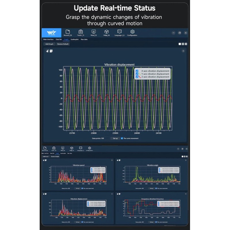Switch to four-grid layout view in top window
This screenshot has width=230, height=230.
(x=183, y=44)
